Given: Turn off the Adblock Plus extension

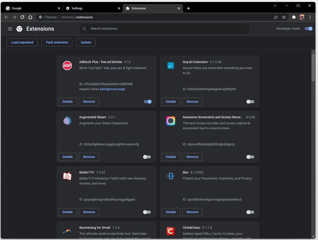Looking at the screenshot, I should 148,102.
